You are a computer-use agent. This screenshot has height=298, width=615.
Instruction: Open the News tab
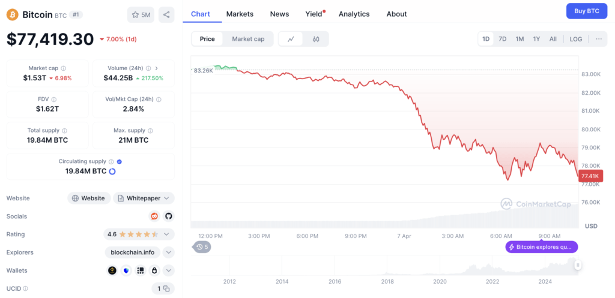click(x=279, y=14)
